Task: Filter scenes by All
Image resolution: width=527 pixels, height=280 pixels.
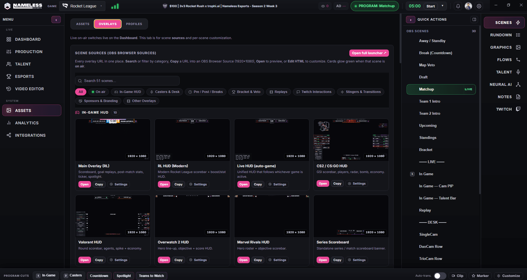Action: pyautogui.click(x=81, y=92)
